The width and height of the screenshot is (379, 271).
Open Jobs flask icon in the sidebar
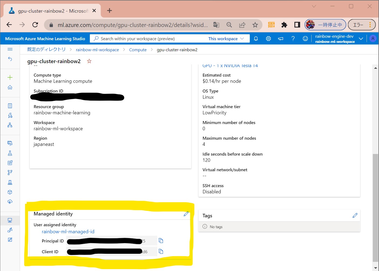click(x=10, y=153)
